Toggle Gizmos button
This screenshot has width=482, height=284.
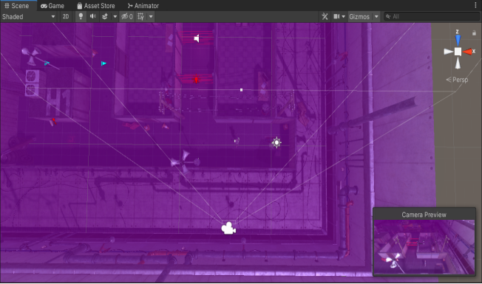(359, 16)
